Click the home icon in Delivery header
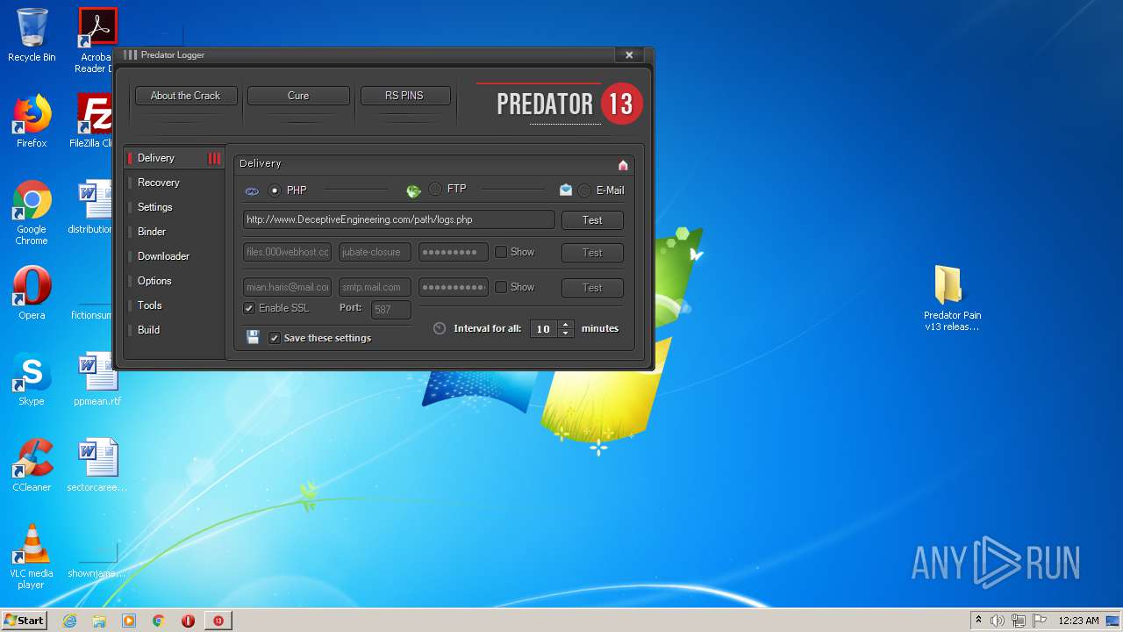 [623, 165]
